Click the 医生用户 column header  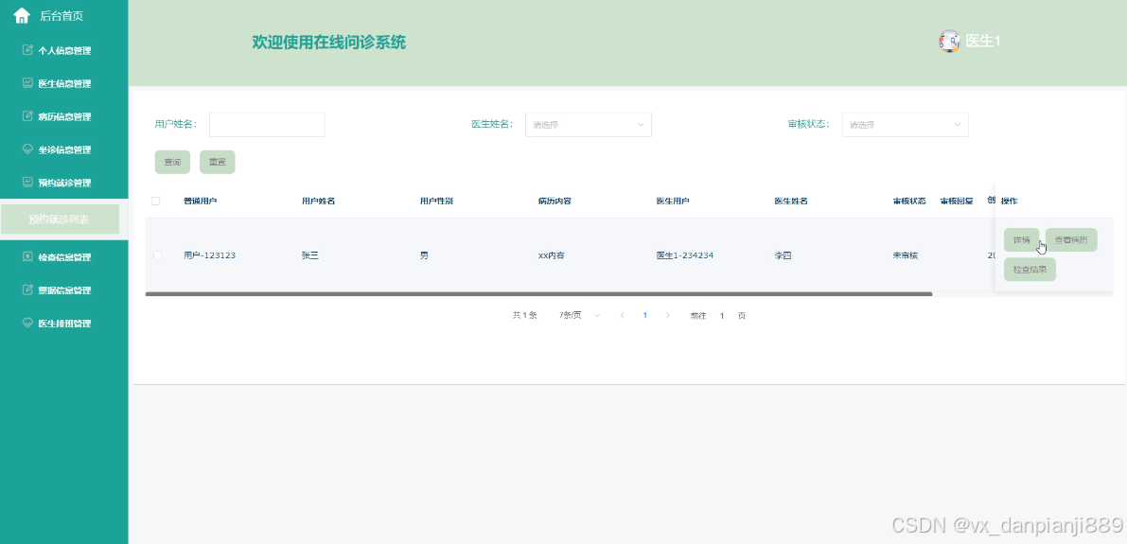673,202
